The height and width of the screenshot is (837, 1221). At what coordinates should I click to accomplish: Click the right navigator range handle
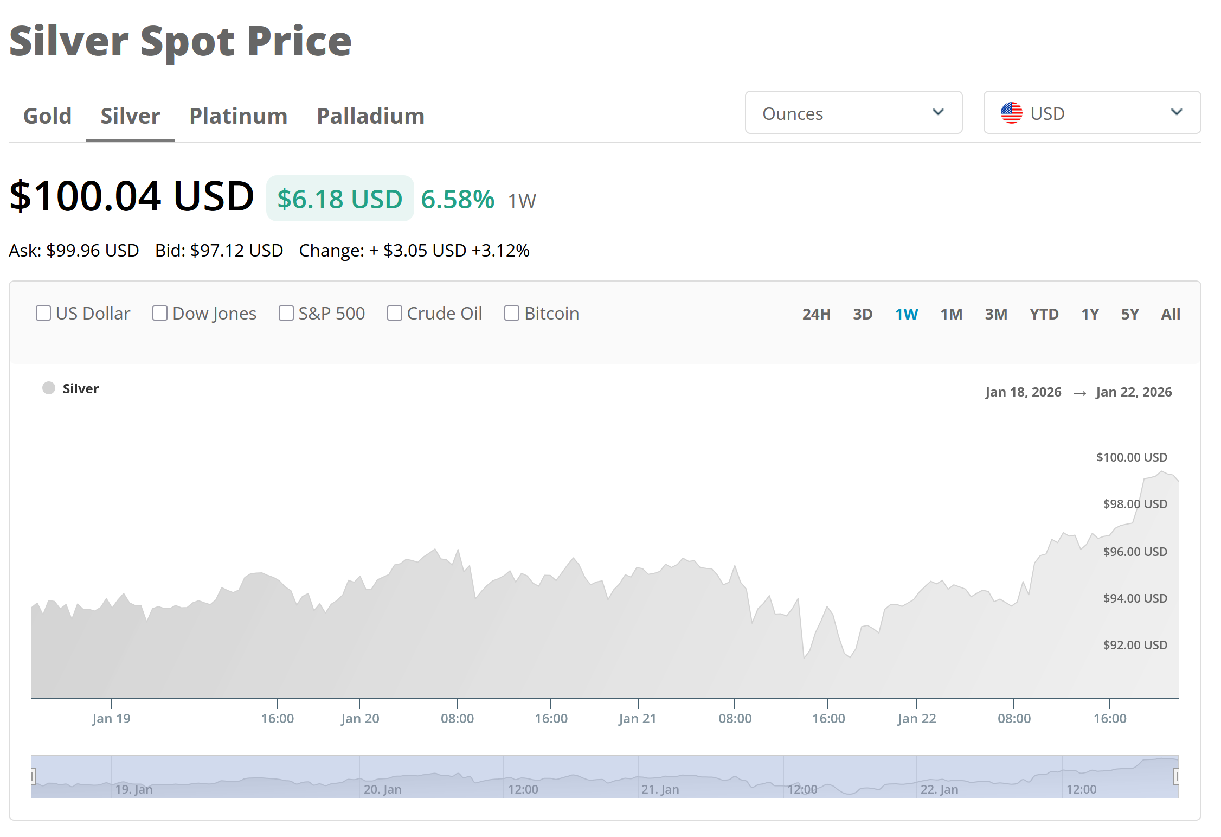pyautogui.click(x=1176, y=776)
